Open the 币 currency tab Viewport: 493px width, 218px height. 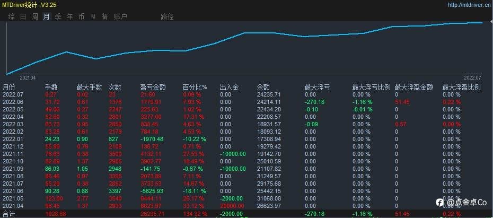pos(82,16)
